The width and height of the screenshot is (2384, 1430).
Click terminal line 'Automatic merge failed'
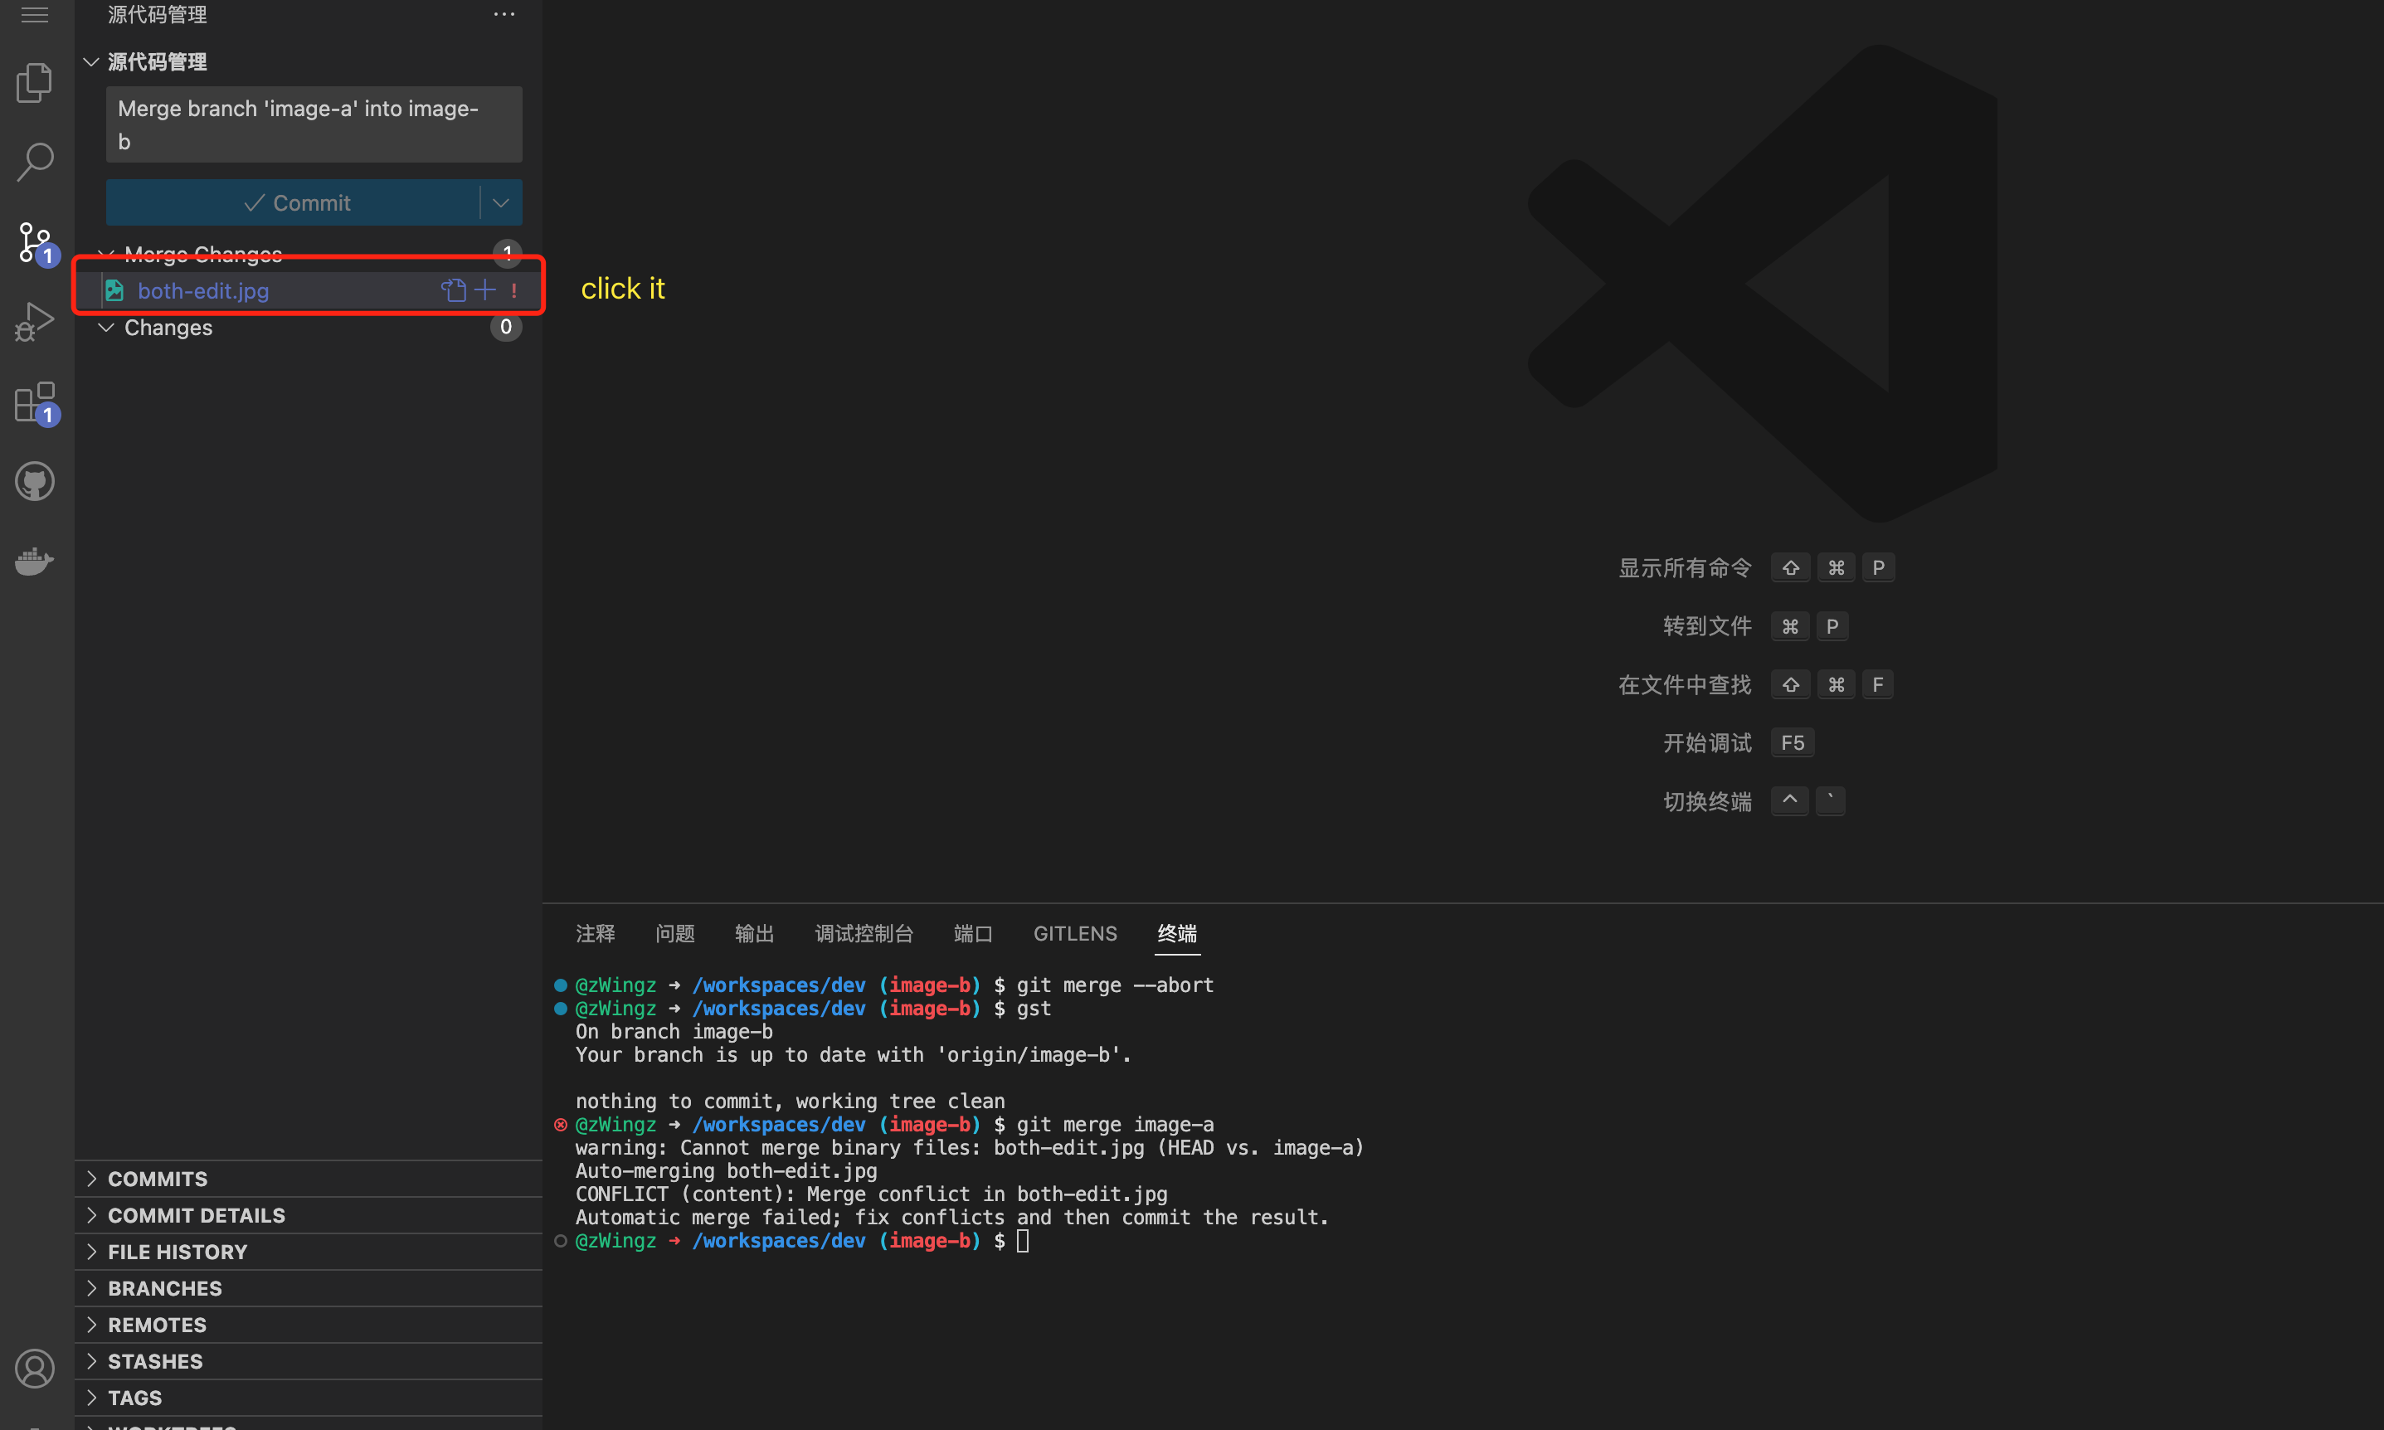tap(952, 1217)
